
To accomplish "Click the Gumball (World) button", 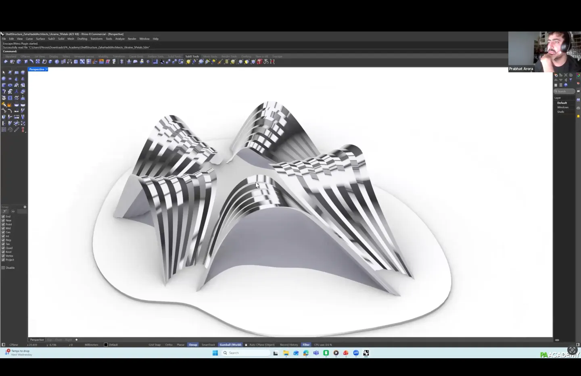I will [x=230, y=345].
